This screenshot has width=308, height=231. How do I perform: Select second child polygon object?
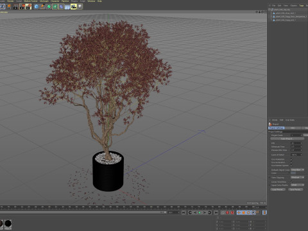[291, 17]
